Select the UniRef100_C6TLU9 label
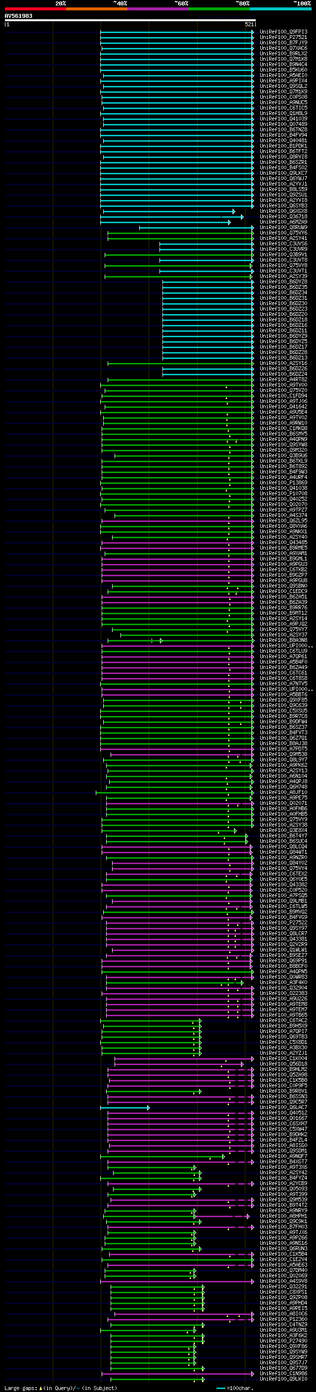Image resolution: width=316 pixels, height=1392 pixels. pyautogui.click(x=283, y=651)
